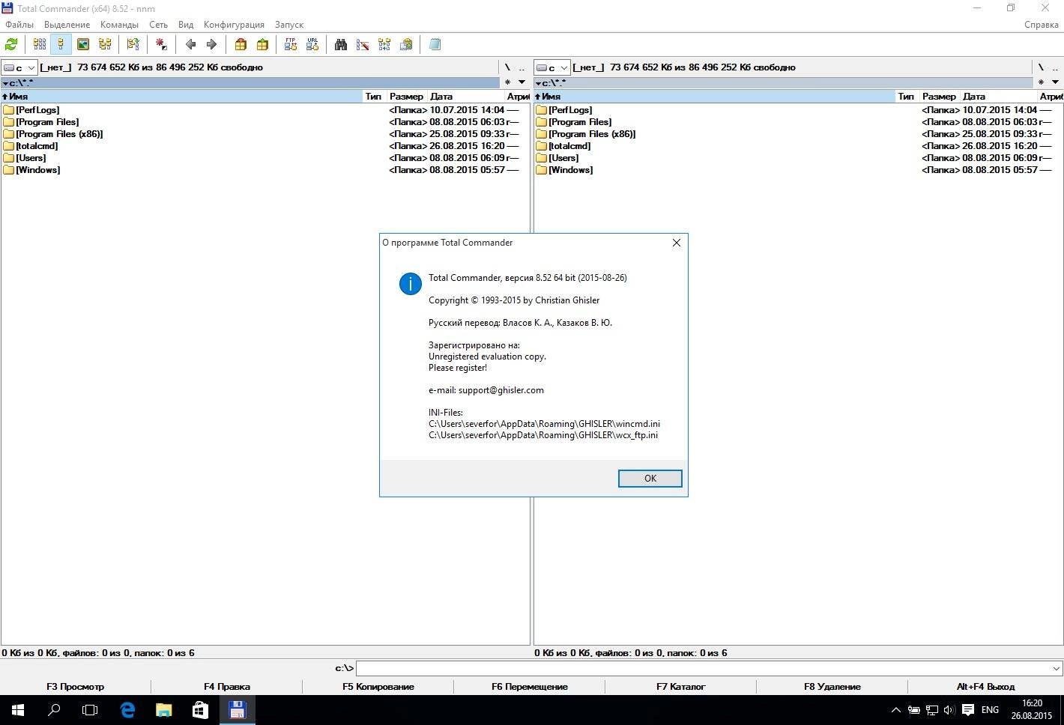Image resolution: width=1064 pixels, height=725 pixels.
Task: Open taskbar search magnifier icon
Action: pos(54,710)
